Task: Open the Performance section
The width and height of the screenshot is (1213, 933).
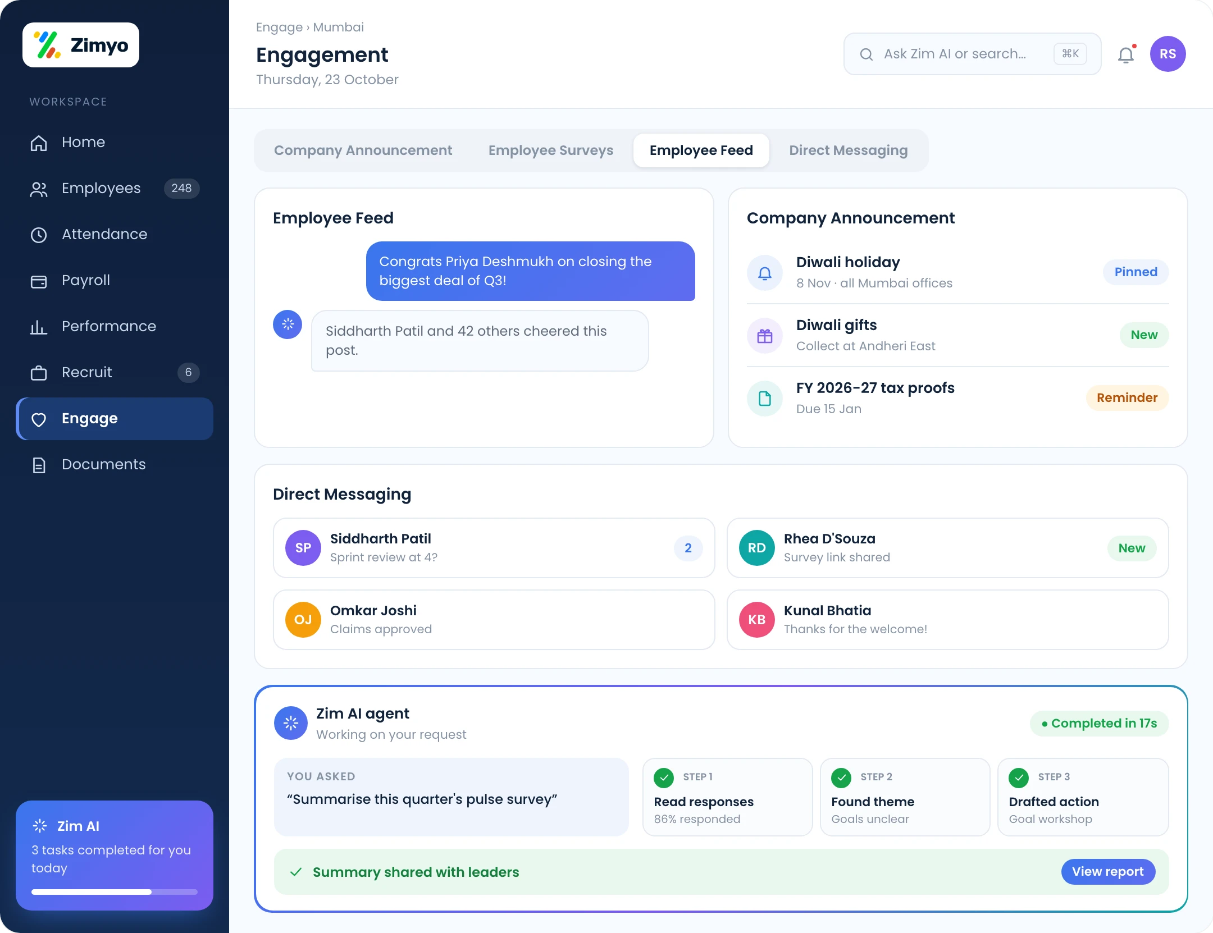Action: point(115,327)
